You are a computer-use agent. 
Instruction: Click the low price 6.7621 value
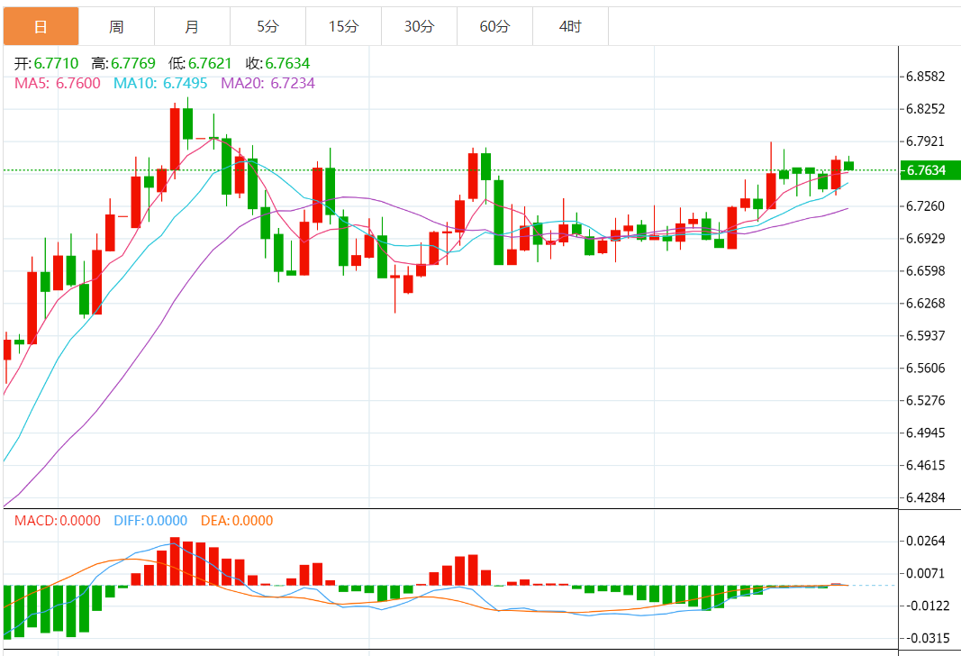[x=210, y=63]
